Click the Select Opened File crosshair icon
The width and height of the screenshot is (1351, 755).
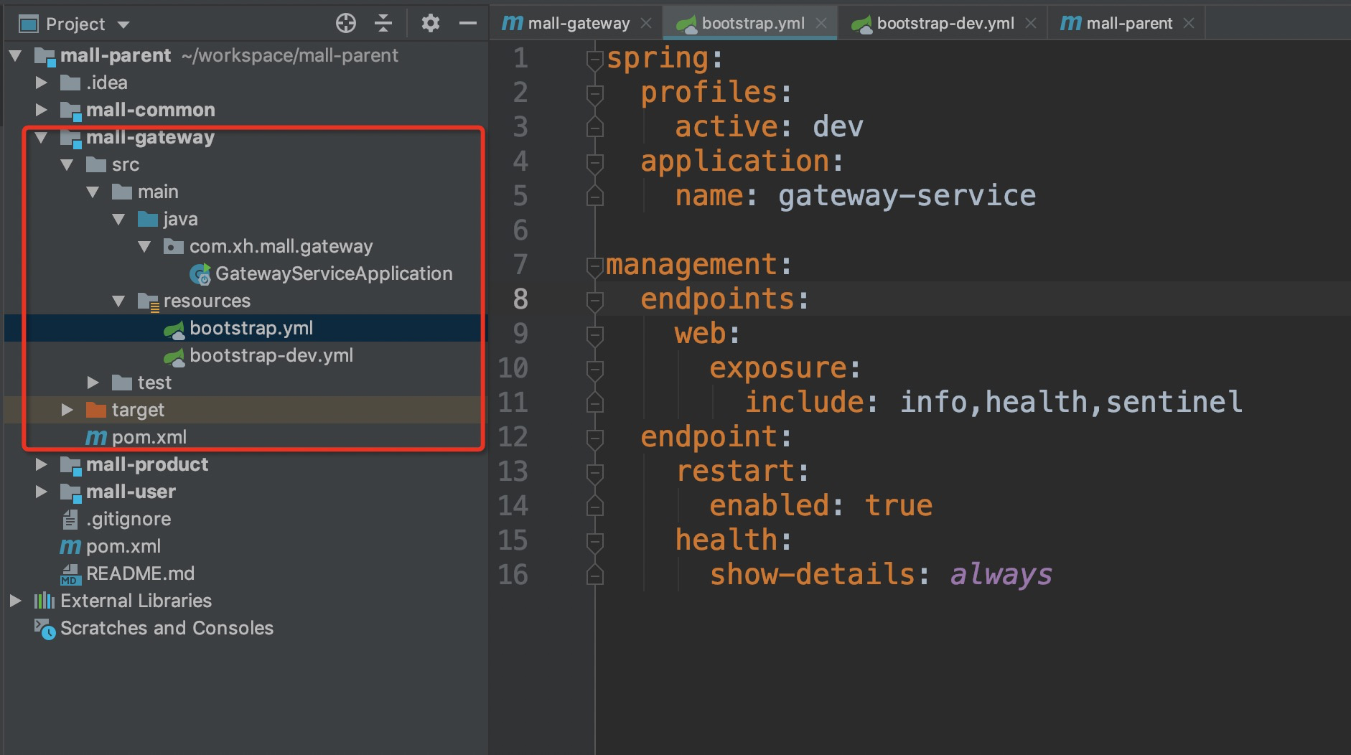pos(346,22)
